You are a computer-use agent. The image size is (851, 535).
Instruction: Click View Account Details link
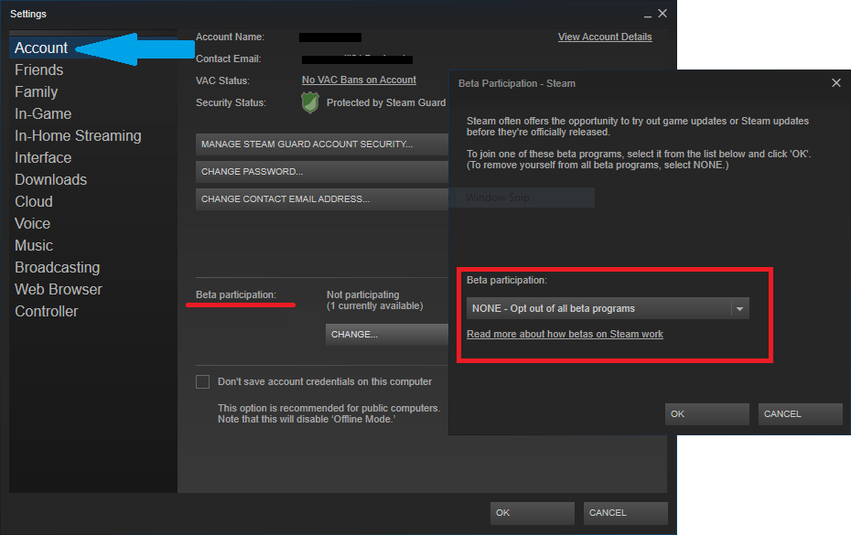point(605,37)
